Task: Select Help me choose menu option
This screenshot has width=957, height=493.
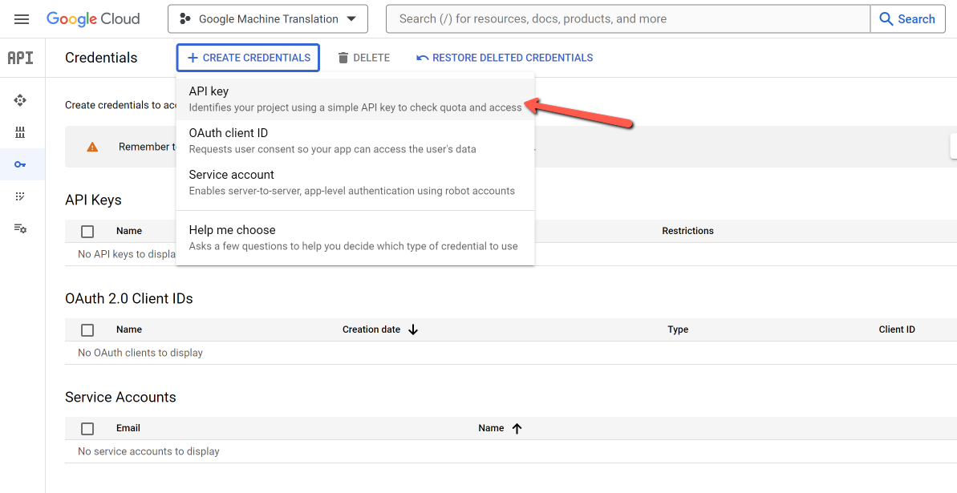Action: tap(355, 238)
